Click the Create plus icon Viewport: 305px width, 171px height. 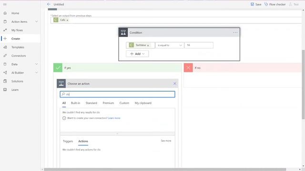pyautogui.click(x=5, y=38)
